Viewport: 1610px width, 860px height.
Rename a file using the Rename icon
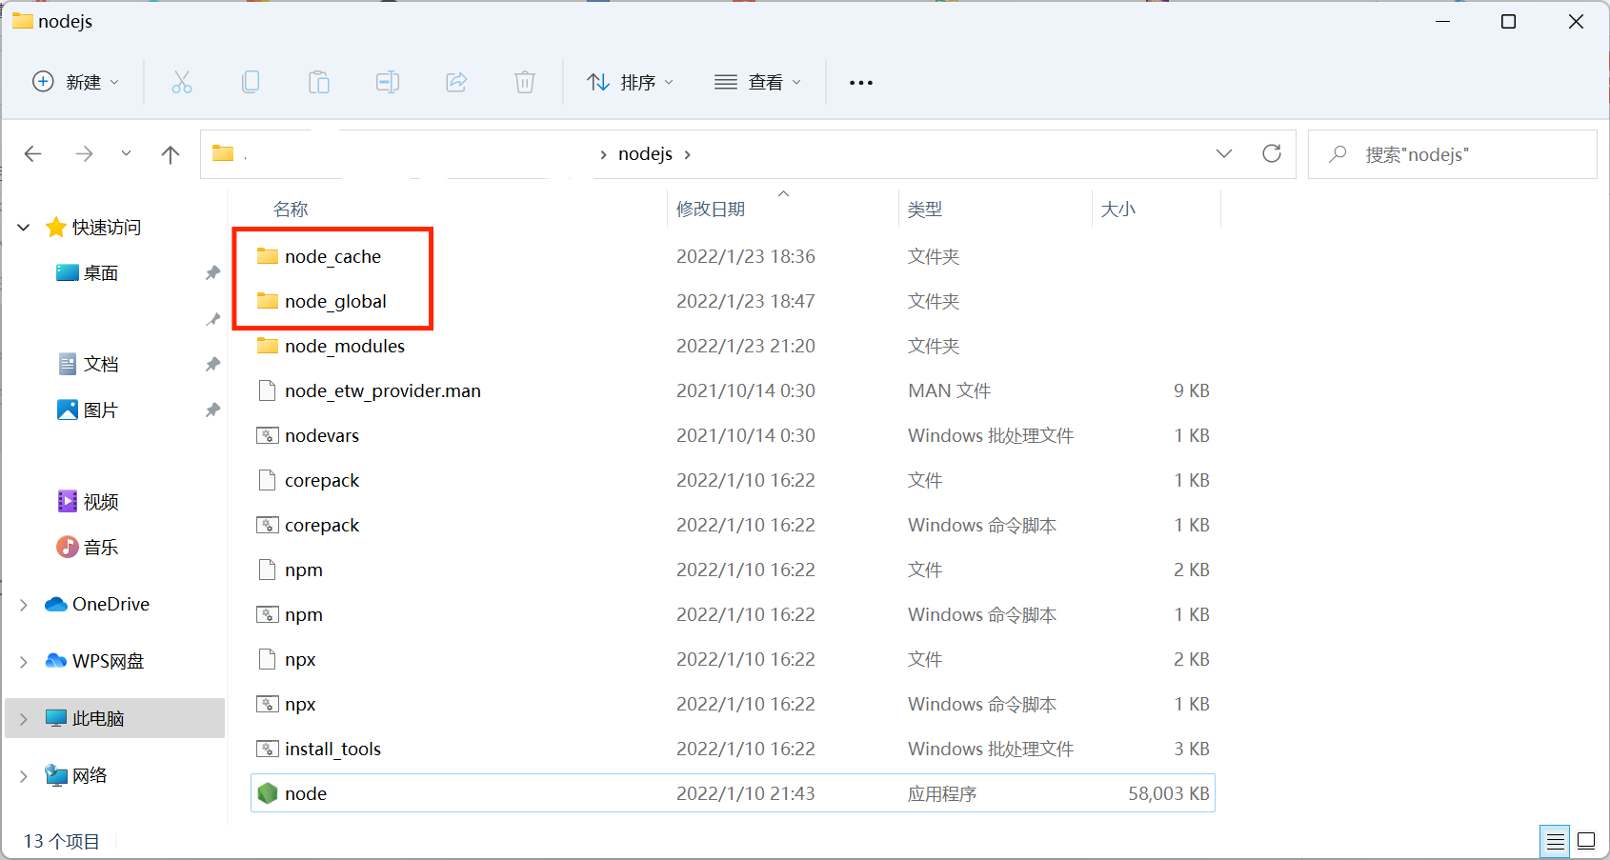(x=388, y=82)
